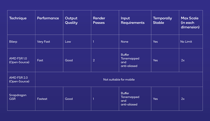This screenshot has height=121, width=210.
Task: Click the Low output quality cell
Action: 68,42
